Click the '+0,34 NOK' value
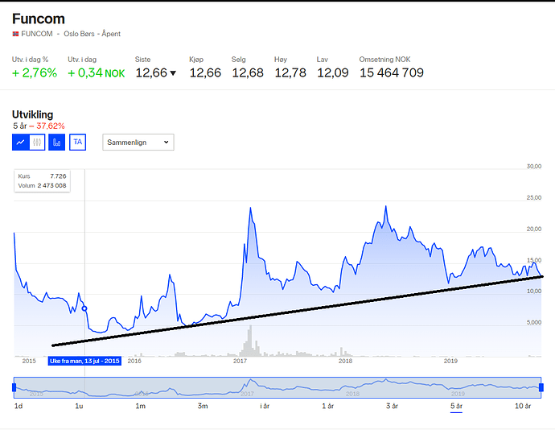Screen dimensions: 555x434 [x=97, y=73]
